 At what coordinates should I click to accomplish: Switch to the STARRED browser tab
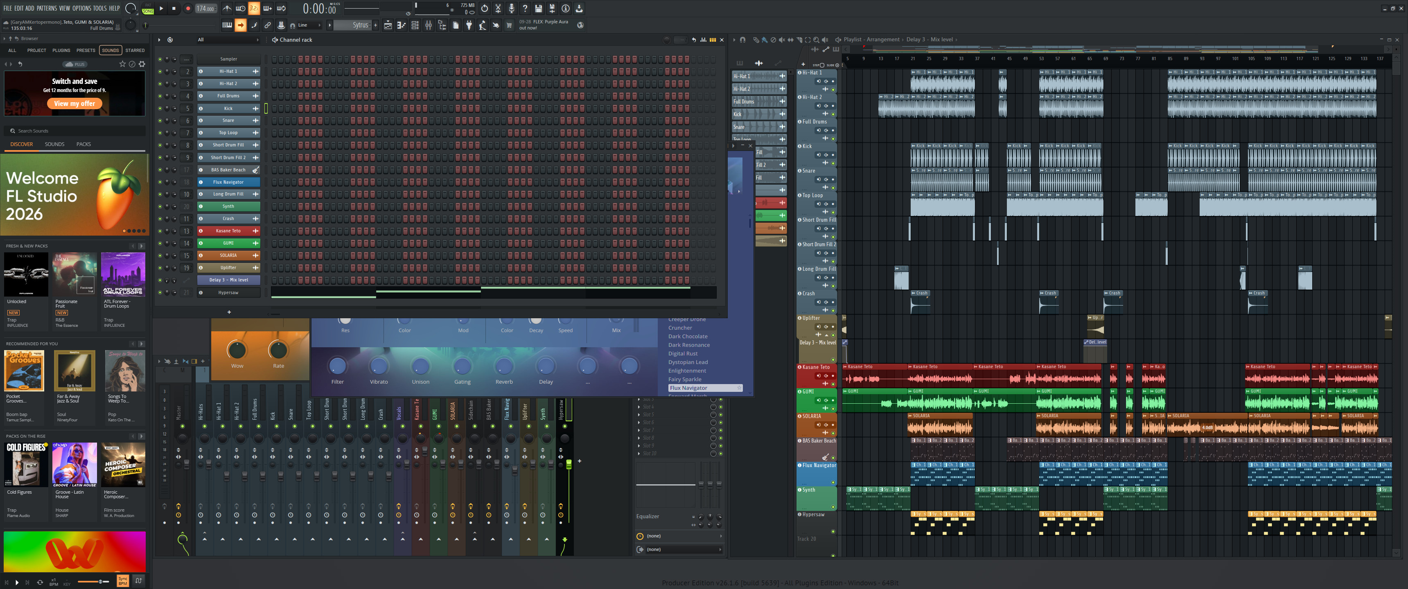(x=135, y=50)
